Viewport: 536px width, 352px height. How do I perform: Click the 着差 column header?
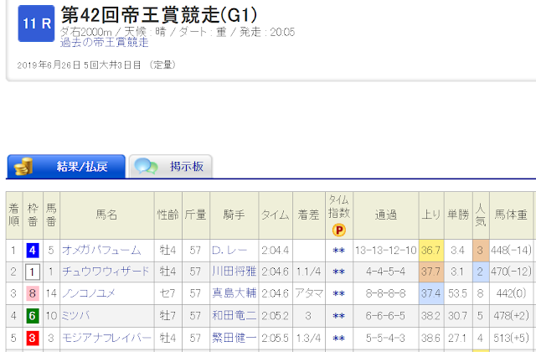coord(309,215)
